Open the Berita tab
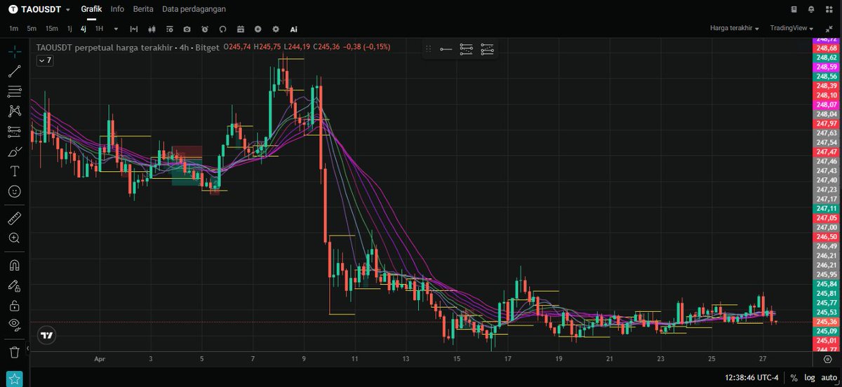842x387 pixels. tap(144, 9)
